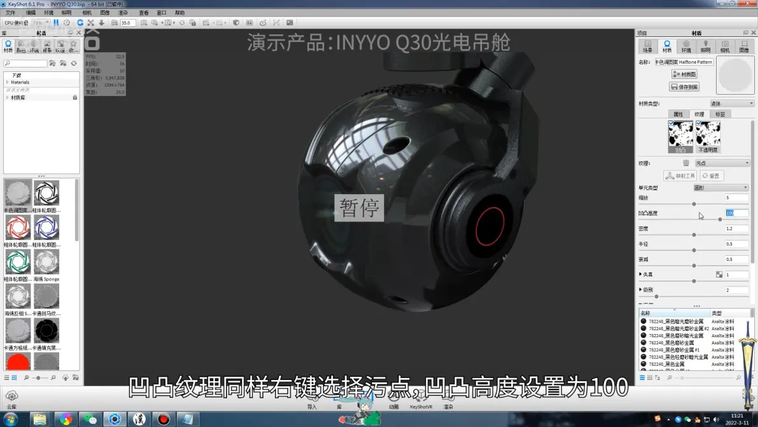758x427 pixels.
Task: Open the 编辑 menu
Action: (31, 13)
